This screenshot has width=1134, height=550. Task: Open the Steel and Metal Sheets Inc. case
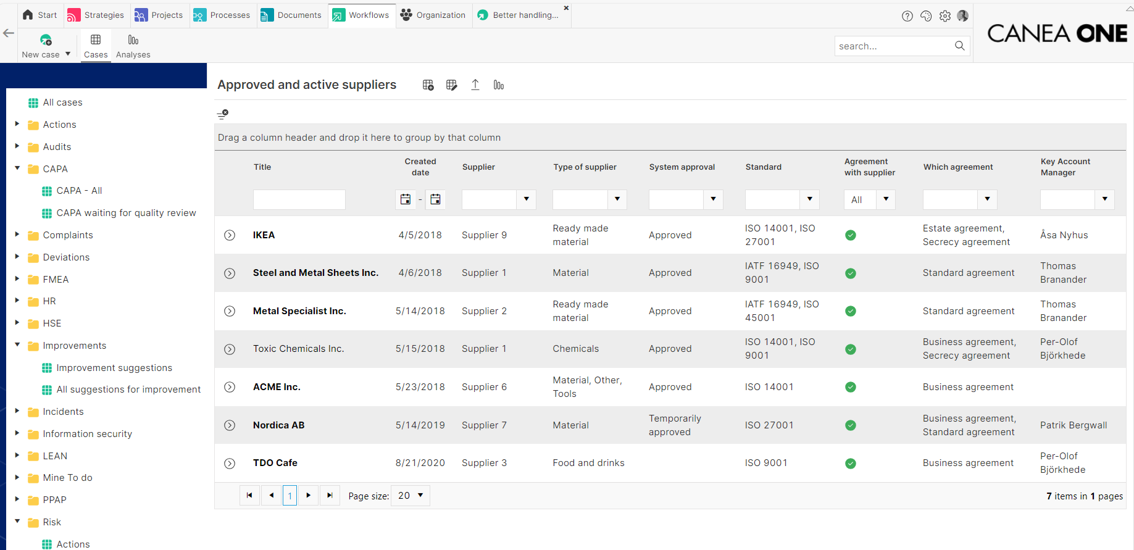coord(315,273)
